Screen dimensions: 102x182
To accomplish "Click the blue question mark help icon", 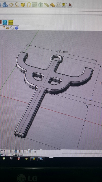I will click(17, 28).
